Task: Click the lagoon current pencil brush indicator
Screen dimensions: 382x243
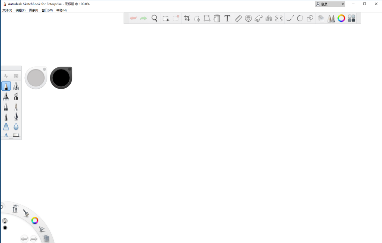Action: tap(5, 221)
